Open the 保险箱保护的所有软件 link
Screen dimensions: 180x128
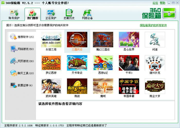click(x=153, y=25)
